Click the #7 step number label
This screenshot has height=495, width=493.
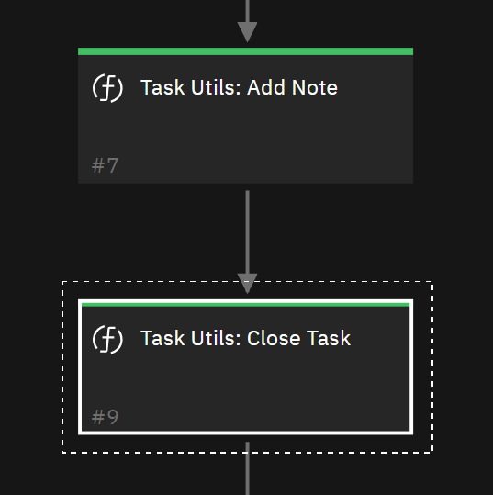tap(105, 165)
